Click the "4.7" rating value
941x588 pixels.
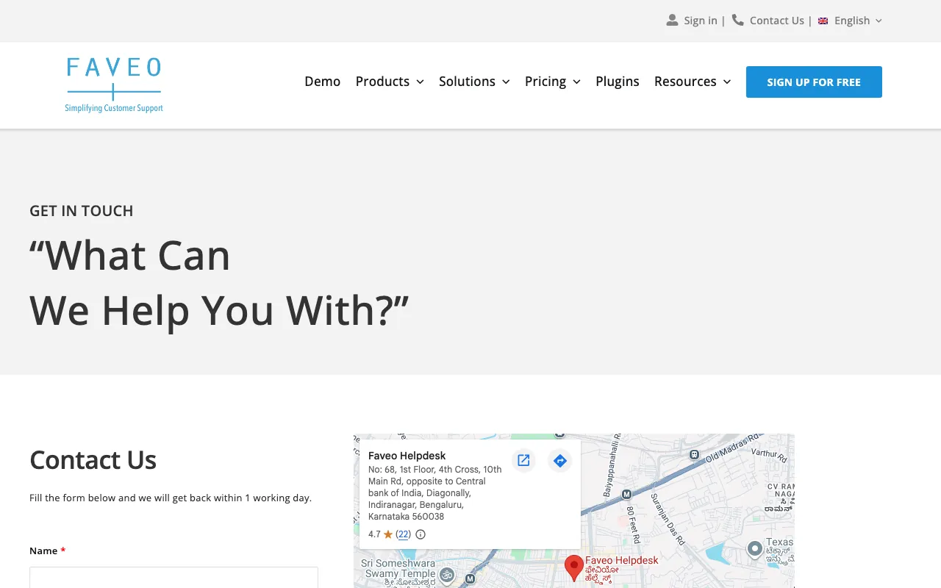point(374,534)
